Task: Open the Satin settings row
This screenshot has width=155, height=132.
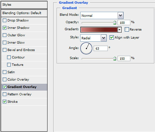Action: [24, 72]
